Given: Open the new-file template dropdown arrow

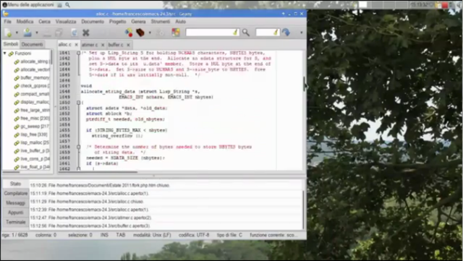Looking at the screenshot, I should click(x=17, y=33).
